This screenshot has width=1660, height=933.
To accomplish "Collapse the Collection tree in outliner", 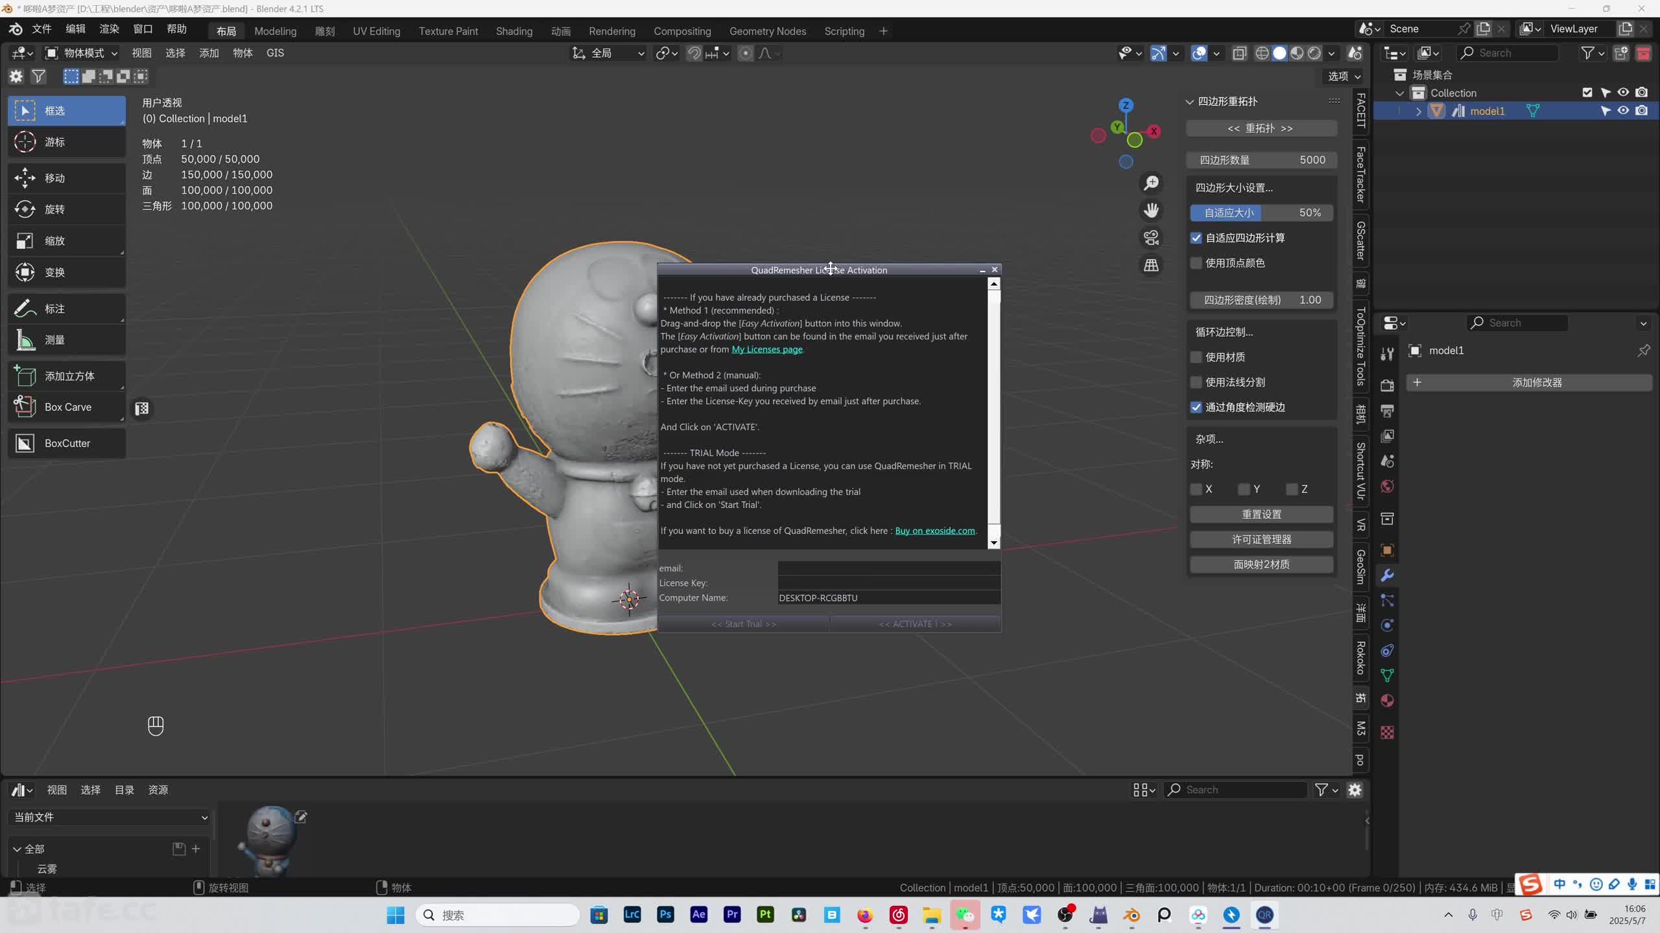I will 1400,93.
